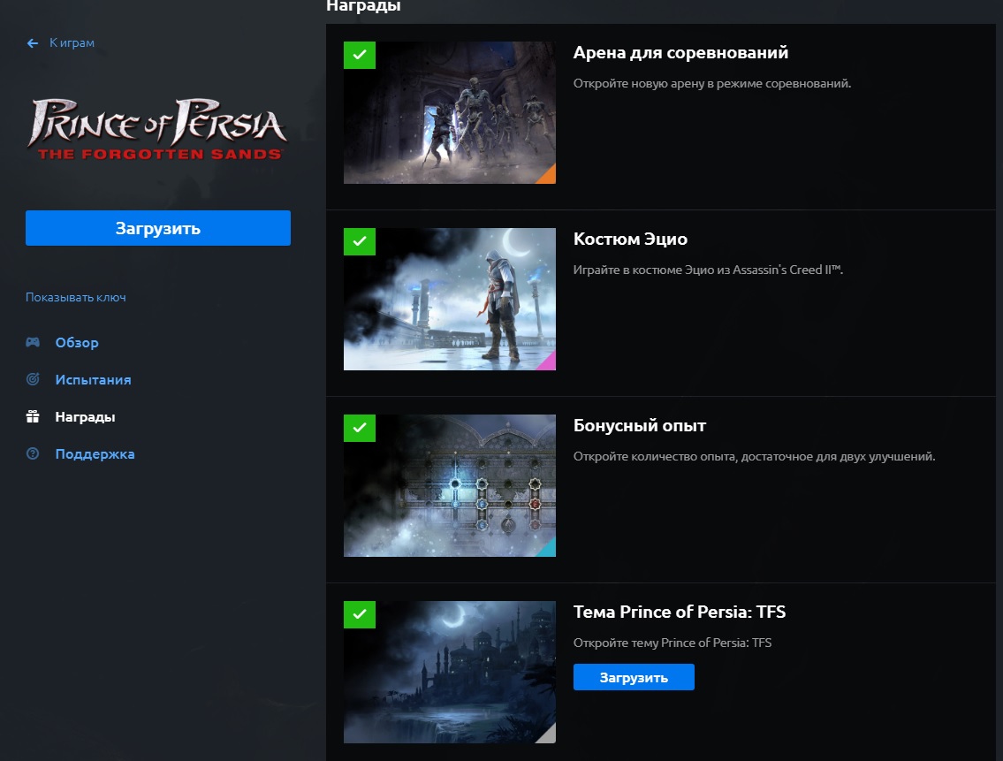Click description mentioning Assassin's Creed II

[708, 270]
